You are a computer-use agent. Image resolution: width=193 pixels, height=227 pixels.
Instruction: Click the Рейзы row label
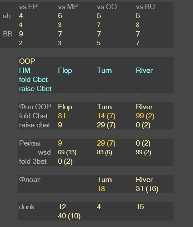[x=30, y=143]
